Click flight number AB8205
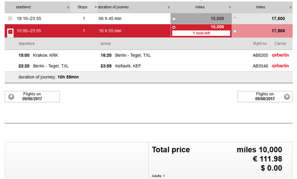 [260, 55]
